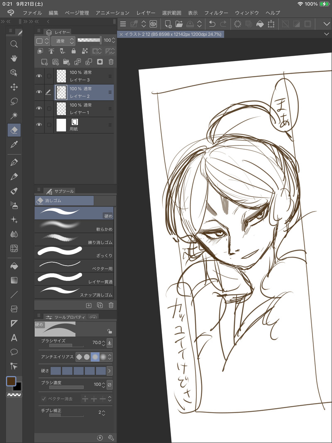The height and width of the screenshot is (443, 332).
Task: Open the 通常 blend mode dropdown
Action: click(x=63, y=41)
